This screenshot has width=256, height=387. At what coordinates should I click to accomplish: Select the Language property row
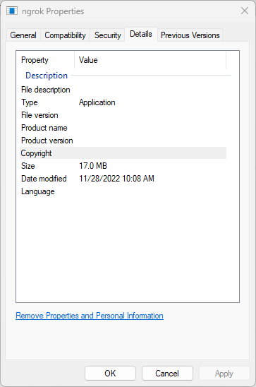123,191
